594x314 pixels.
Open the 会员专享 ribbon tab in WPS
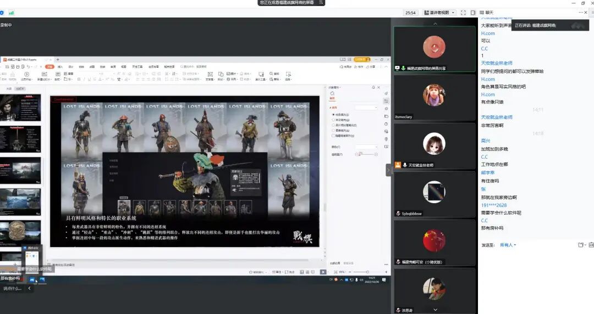point(153,66)
